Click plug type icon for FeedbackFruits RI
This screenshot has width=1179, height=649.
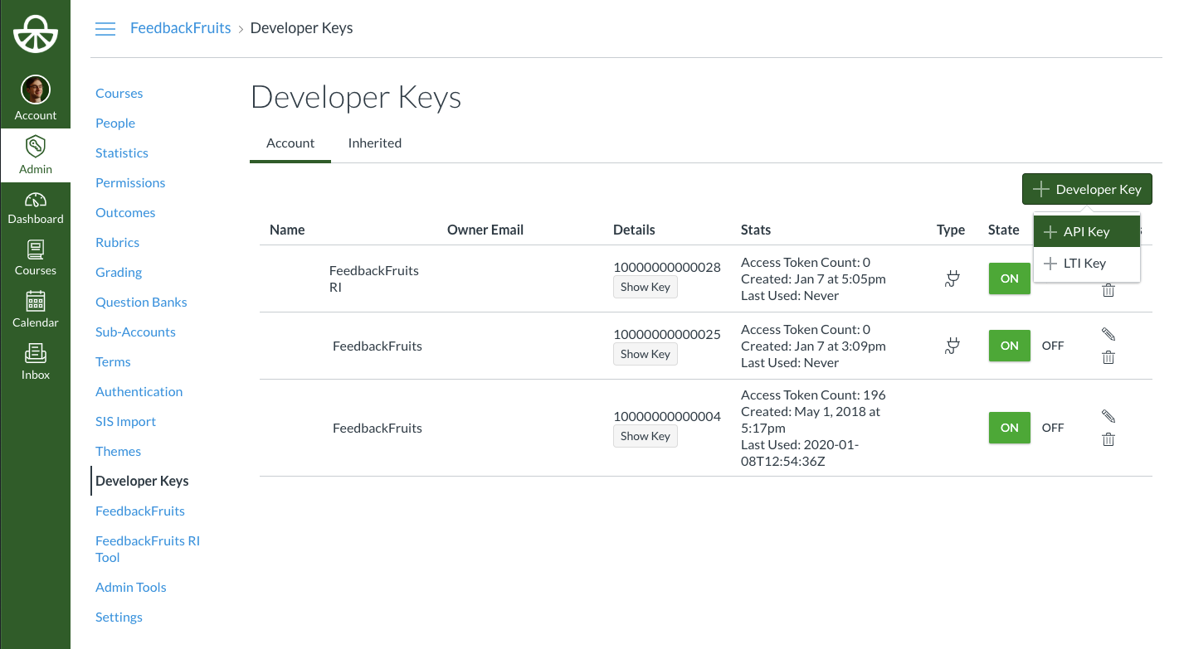[x=952, y=278]
